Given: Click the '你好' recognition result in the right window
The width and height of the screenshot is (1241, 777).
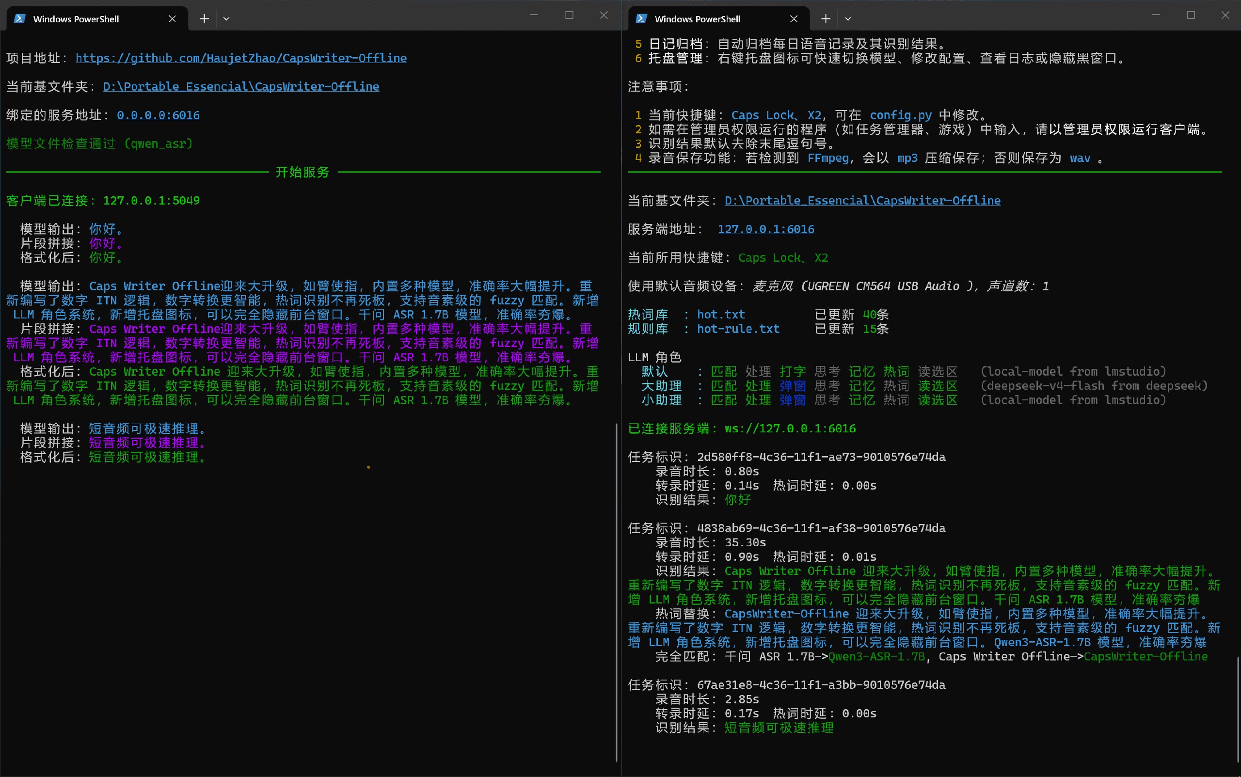Looking at the screenshot, I should pyautogui.click(x=738, y=500).
